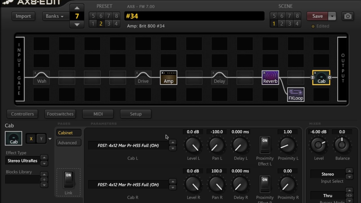Select Preset button 8

point(116,16)
